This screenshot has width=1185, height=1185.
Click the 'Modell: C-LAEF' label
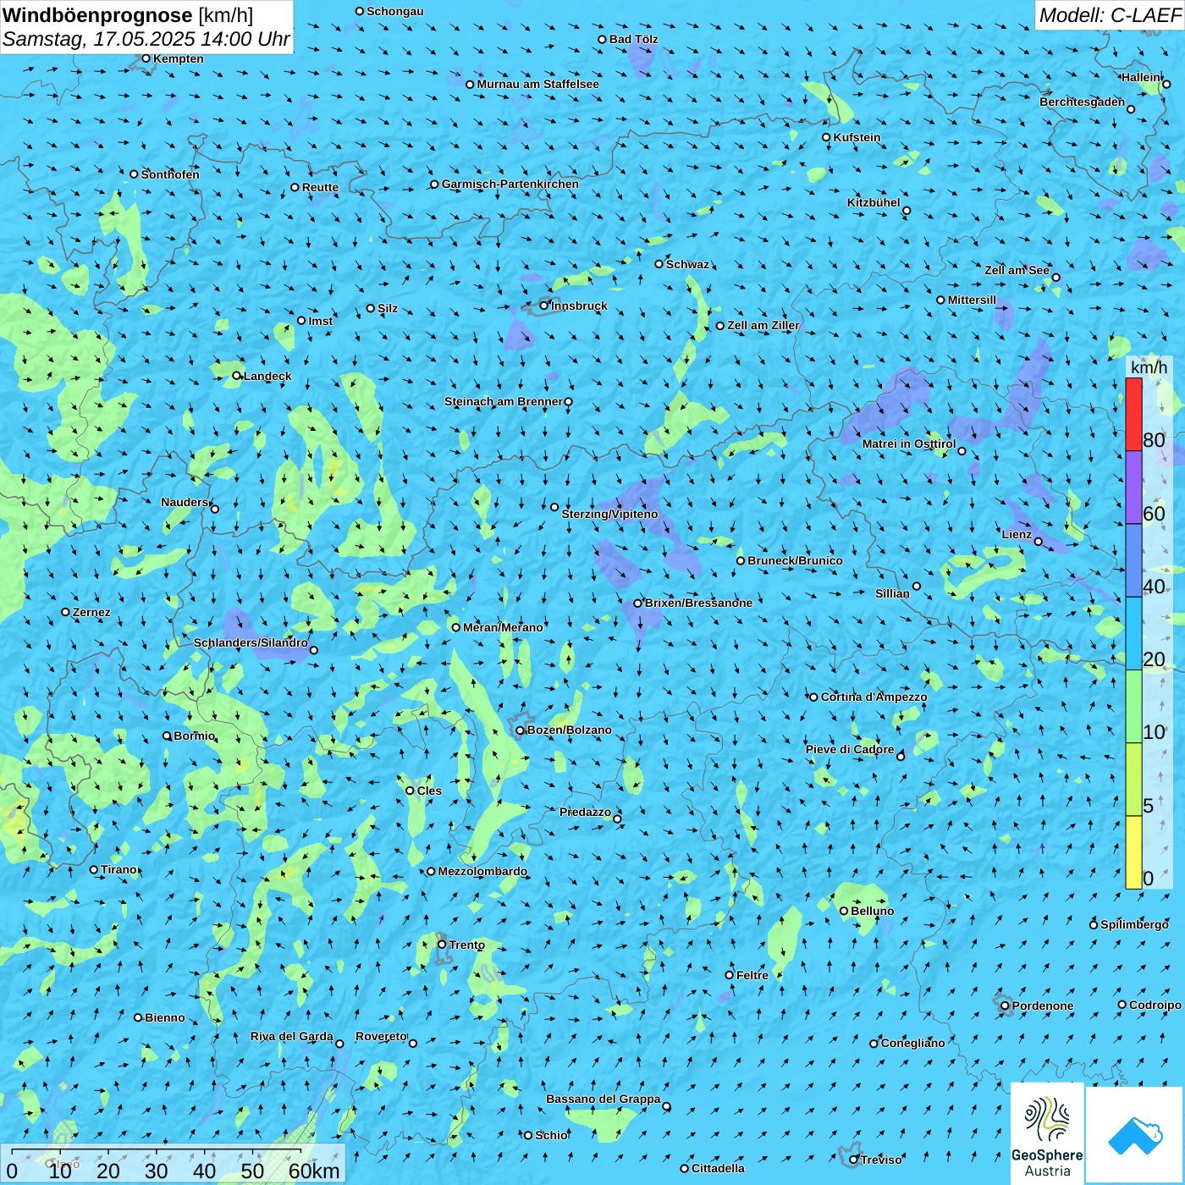1110,15
